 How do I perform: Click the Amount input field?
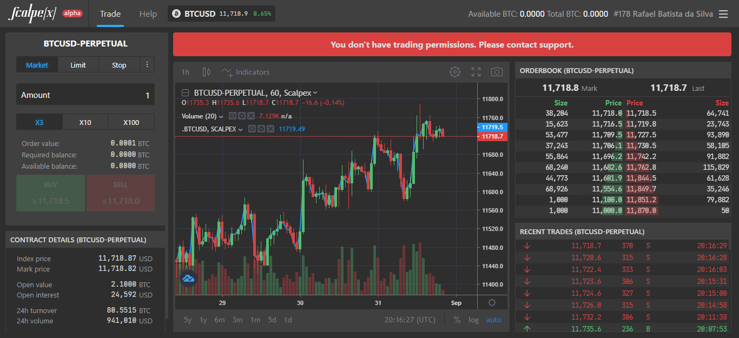click(x=85, y=95)
